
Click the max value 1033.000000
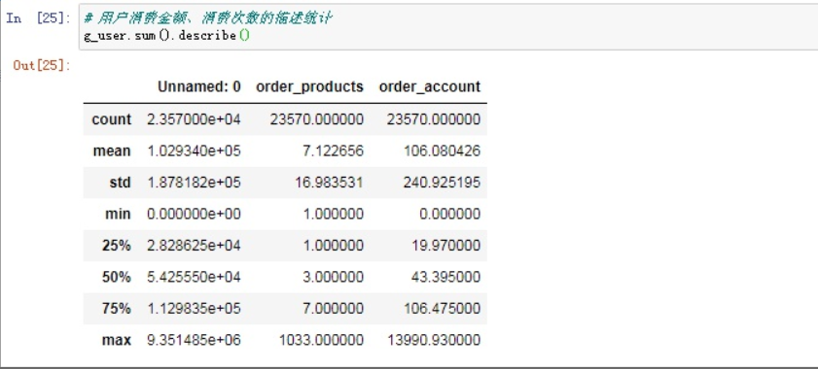(x=321, y=340)
